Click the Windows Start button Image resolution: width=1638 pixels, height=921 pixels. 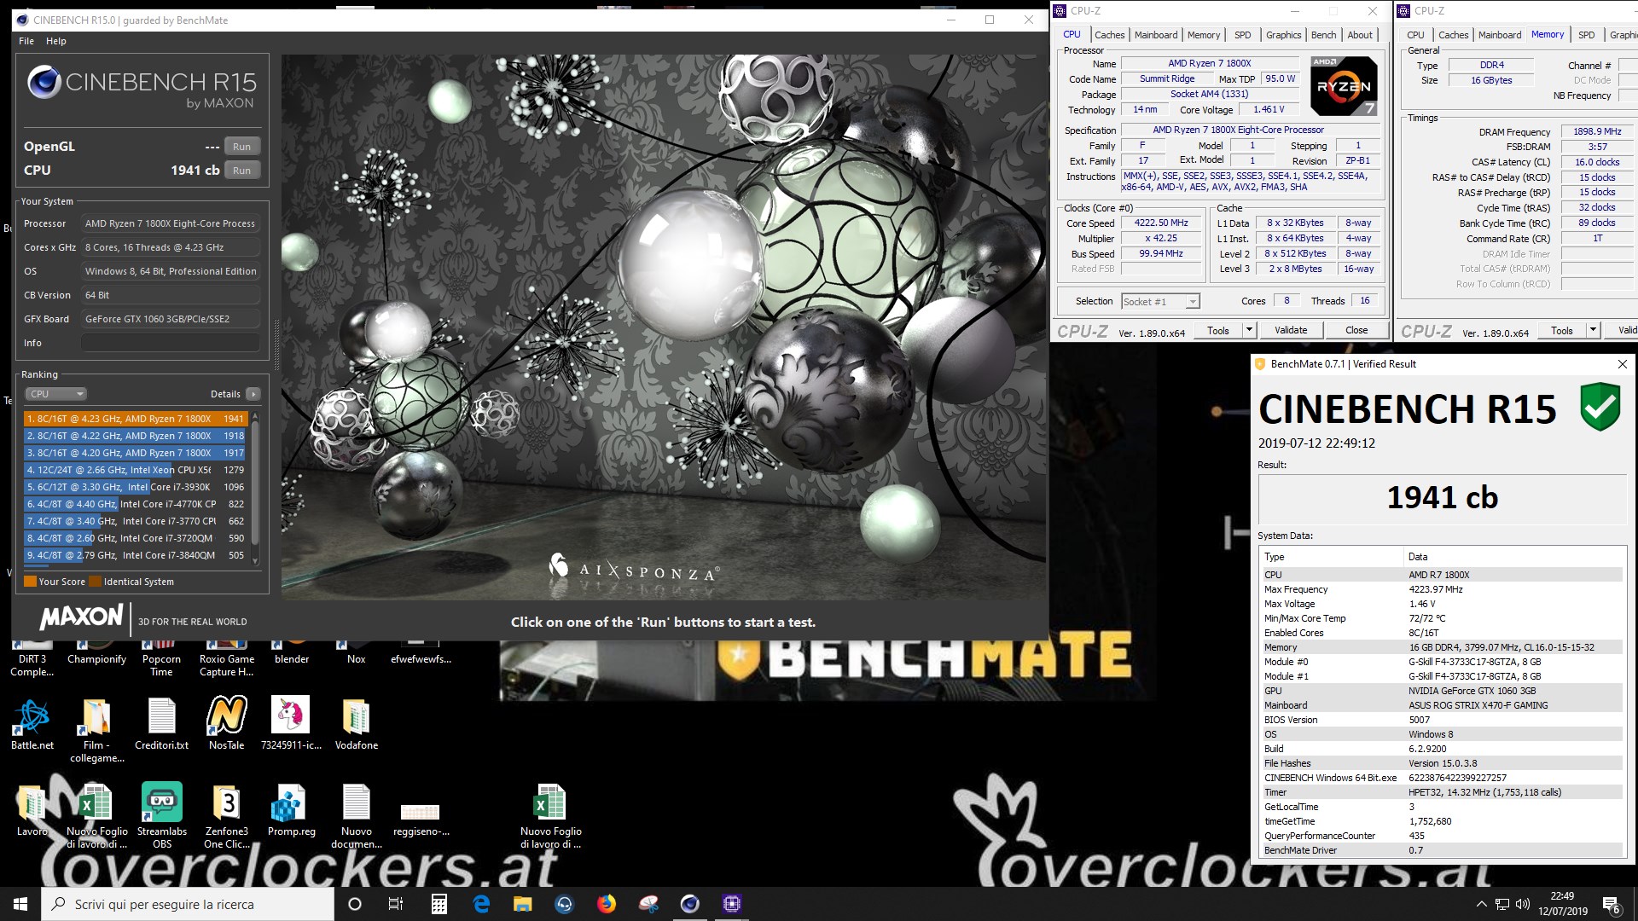[20, 904]
